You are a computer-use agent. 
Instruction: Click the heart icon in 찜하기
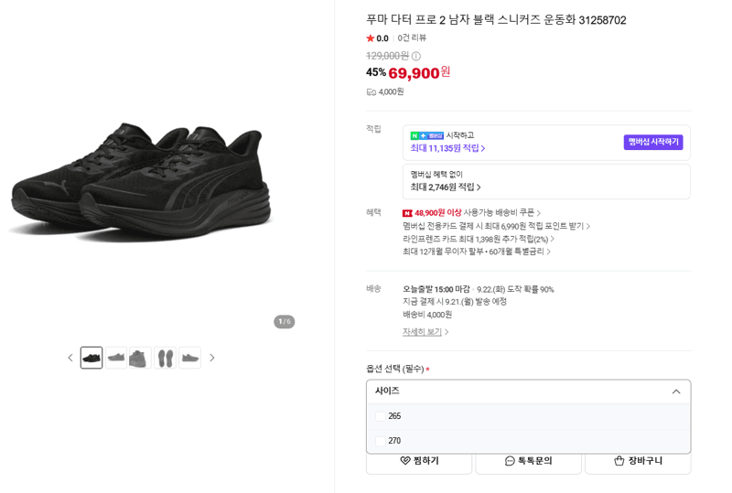pyautogui.click(x=405, y=461)
